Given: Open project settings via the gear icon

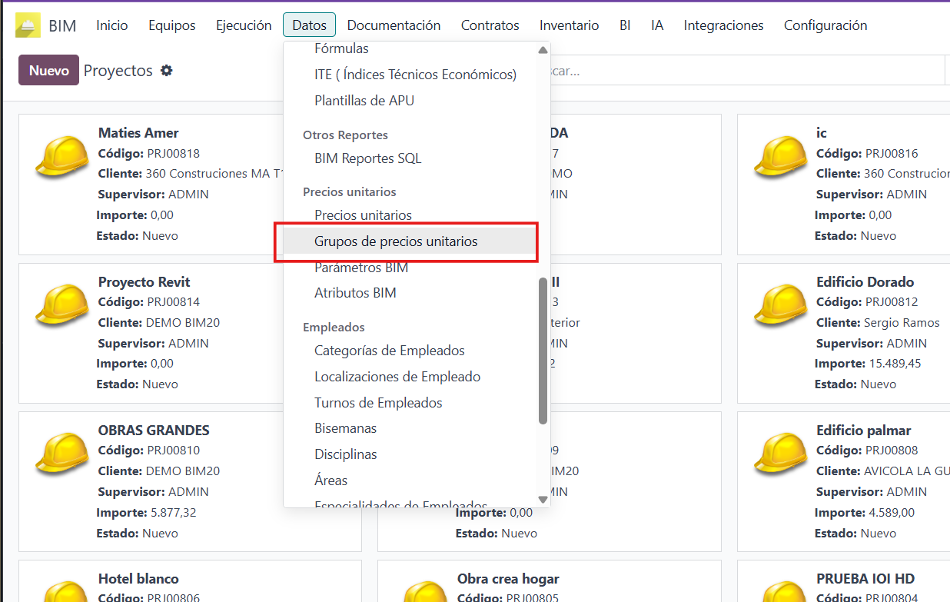Looking at the screenshot, I should (x=166, y=70).
